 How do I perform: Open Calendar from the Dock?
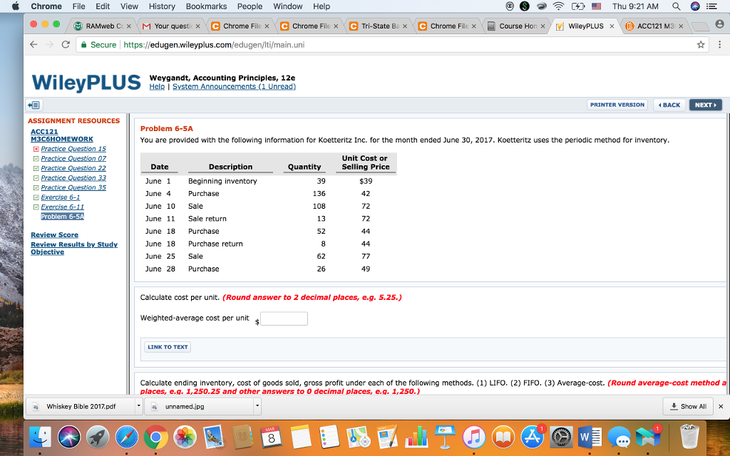click(272, 437)
